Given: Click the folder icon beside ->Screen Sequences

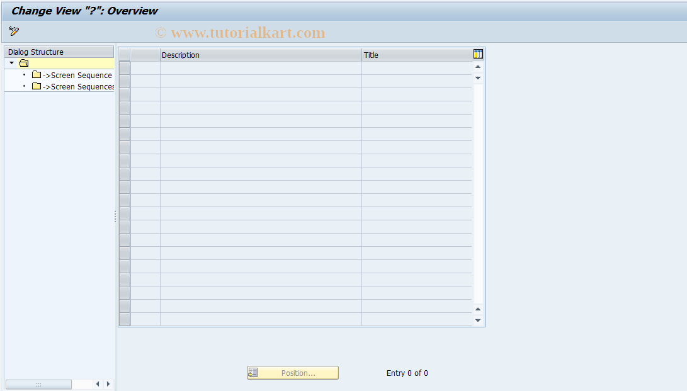Looking at the screenshot, I should click(37, 86).
